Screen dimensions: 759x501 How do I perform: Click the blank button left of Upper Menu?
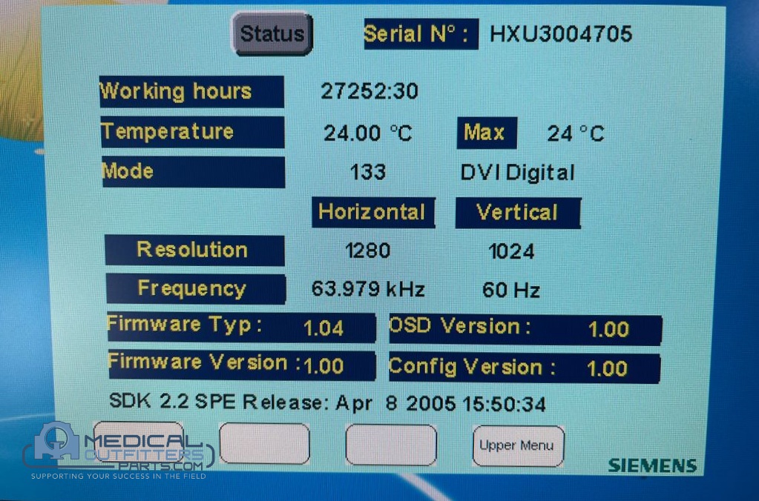coord(391,445)
